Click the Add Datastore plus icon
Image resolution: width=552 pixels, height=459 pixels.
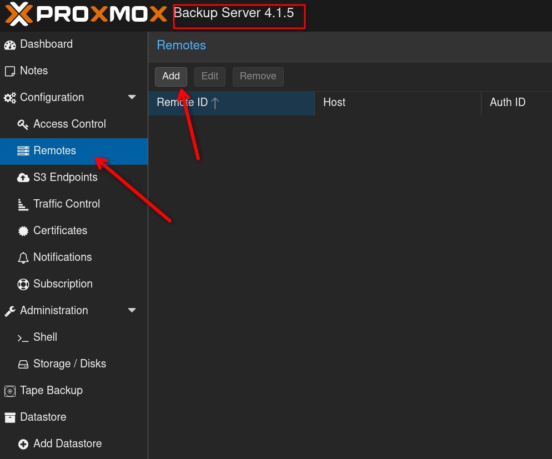tap(23, 444)
